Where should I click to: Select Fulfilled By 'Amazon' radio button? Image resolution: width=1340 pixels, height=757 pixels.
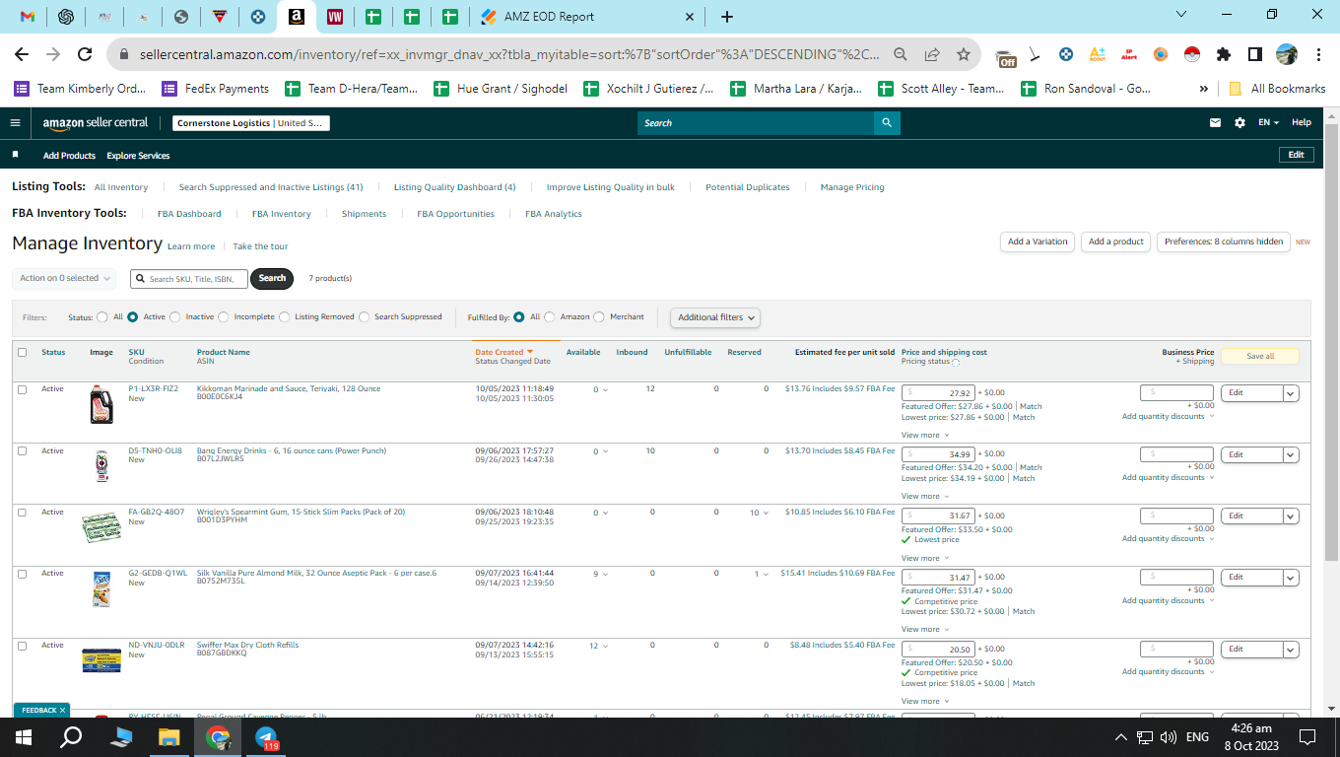[550, 317]
